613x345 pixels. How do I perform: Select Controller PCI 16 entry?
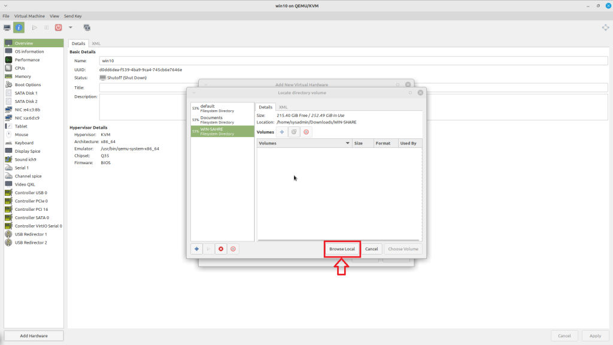click(x=34, y=209)
